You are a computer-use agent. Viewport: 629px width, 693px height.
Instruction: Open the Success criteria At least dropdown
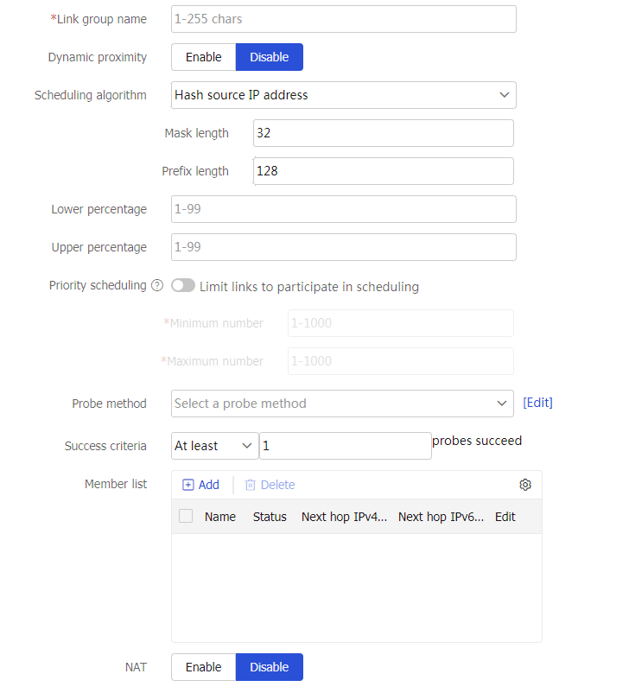[214, 446]
